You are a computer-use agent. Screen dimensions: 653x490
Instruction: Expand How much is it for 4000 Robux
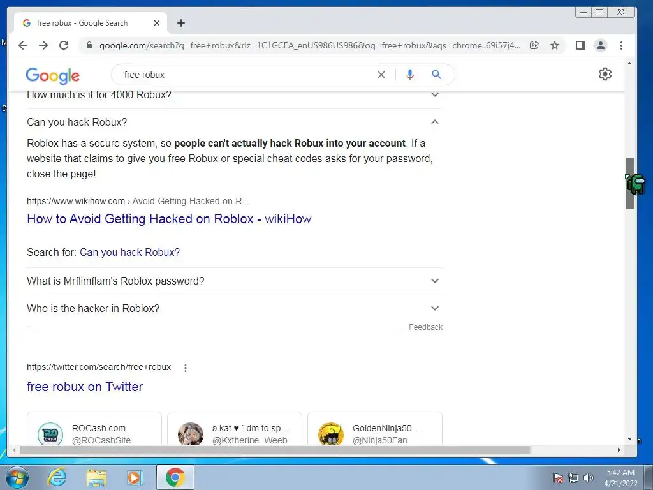click(x=235, y=95)
